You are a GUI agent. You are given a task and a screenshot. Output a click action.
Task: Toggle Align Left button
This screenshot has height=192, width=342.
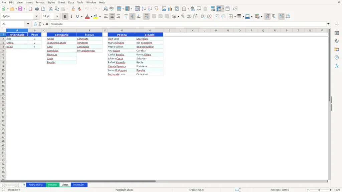[106, 16]
